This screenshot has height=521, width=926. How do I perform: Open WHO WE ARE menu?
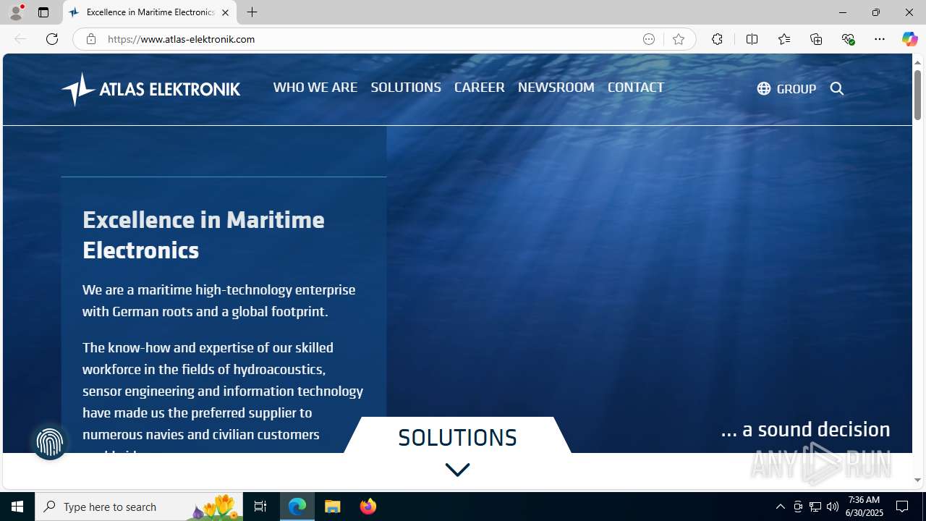(315, 87)
